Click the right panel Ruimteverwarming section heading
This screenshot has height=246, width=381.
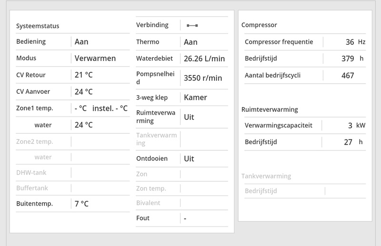[x=270, y=109]
